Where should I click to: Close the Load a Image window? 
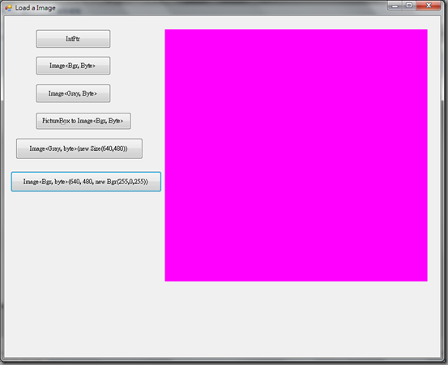coord(429,6)
